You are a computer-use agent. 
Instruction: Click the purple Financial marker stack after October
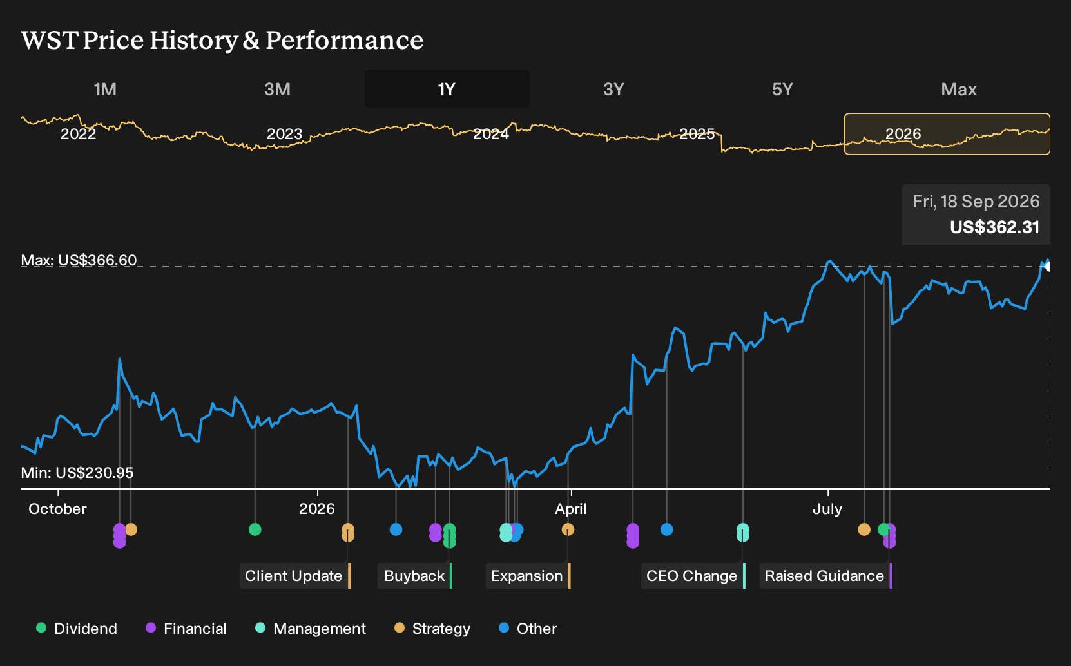tap(119, 536)
